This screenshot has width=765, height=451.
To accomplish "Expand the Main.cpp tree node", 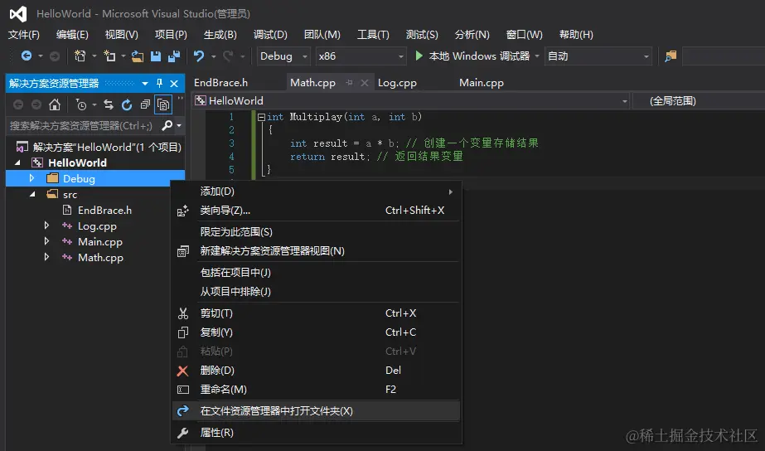I will [46, 241].
